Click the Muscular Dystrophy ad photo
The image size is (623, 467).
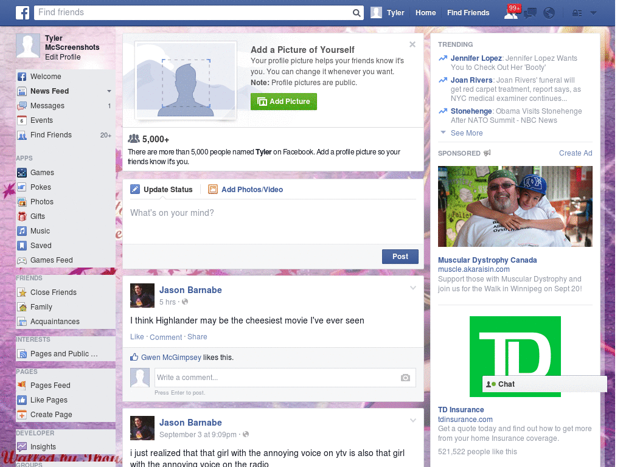(x=515, y=207)
